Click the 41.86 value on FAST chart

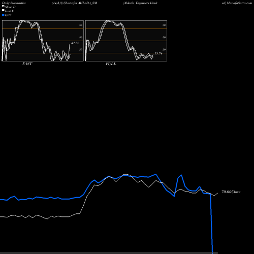[x=75, y=43]
